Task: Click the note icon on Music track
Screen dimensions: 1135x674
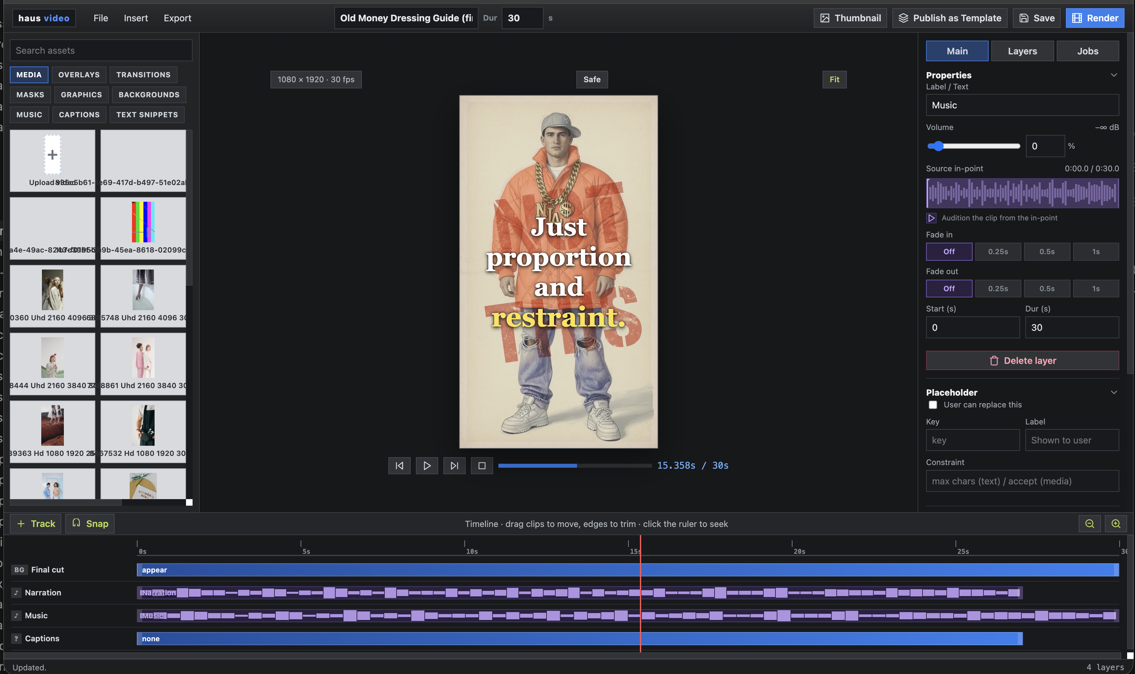Action: point(16,615)
